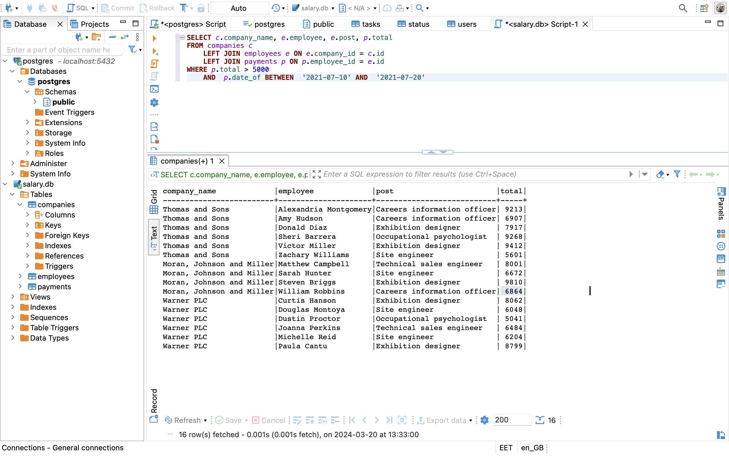Open the SQL terminal output icon
Image resolution: width=729 pixels, height=456 pixels.
(x=154, y=89)
